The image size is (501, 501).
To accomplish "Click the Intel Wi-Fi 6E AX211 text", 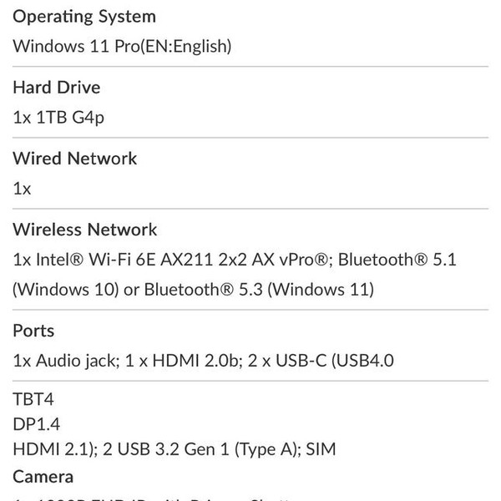I will click(x=125, y=260).
